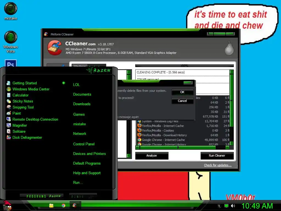Click the Calculator icon in Start menu

click(9, 95)
